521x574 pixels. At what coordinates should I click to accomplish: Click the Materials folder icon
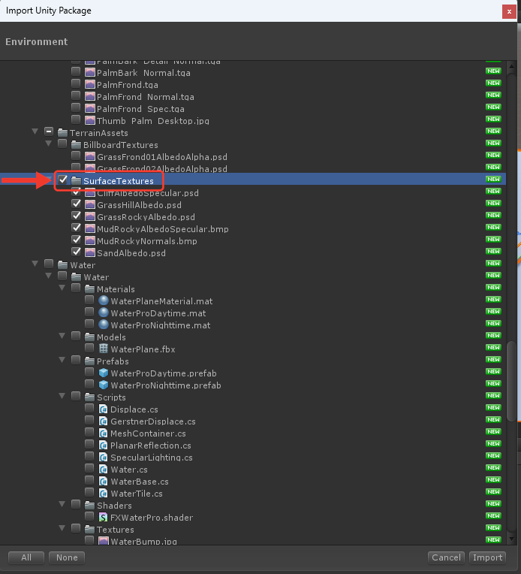[x=89, y=289]
